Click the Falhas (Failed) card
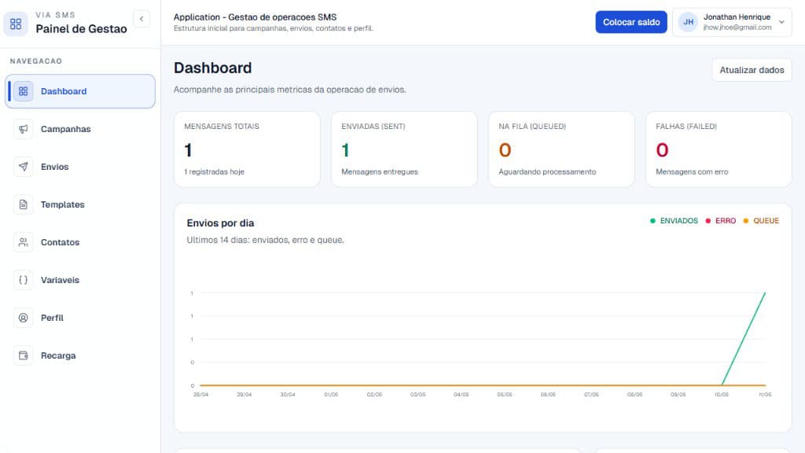The image size is (805, 453). click(719, 149)
